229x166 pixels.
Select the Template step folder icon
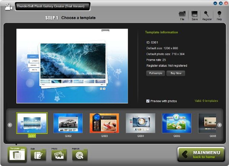tap(17, 155)
